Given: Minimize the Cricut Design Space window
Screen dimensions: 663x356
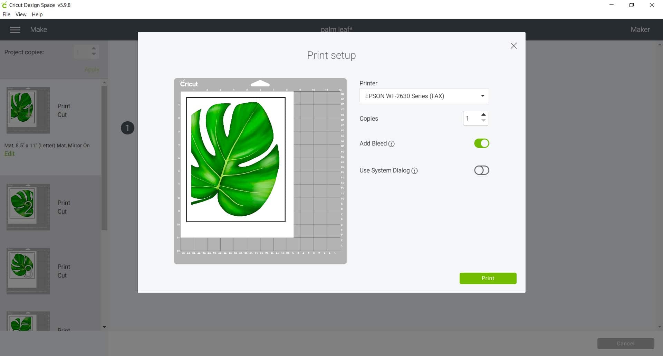Looking at the screenshot, I should tap(612, 5).
